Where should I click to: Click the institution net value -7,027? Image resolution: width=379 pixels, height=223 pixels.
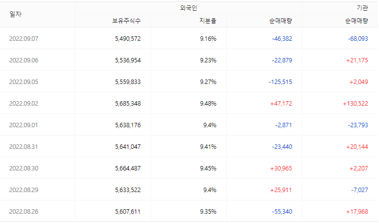pyautogui.click(x=360, y=190)
